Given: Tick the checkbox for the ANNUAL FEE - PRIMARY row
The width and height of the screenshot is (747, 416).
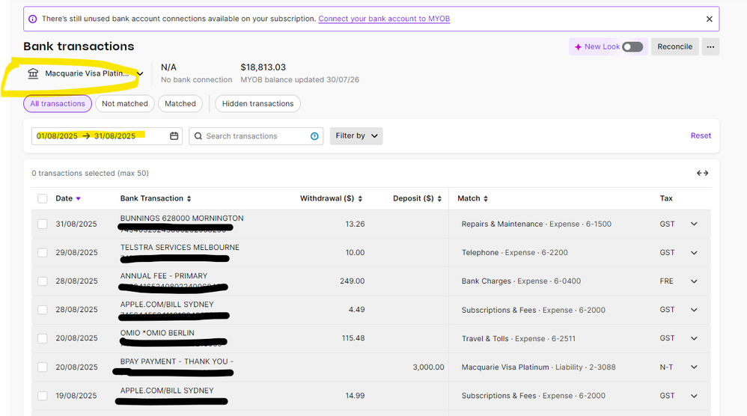Looking at the screenshot, I should (x=43, y=281).
